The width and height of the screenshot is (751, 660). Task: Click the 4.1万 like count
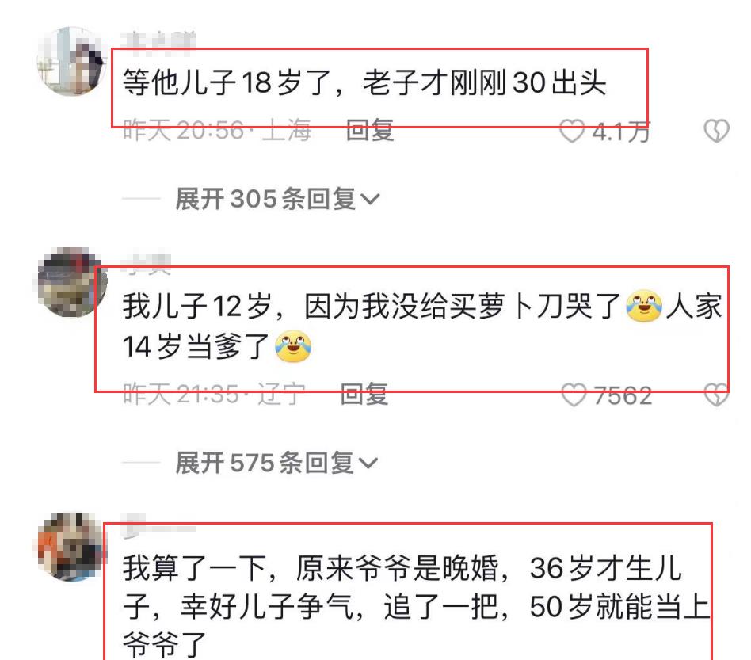pyautogui.click(x=621, y=132)
